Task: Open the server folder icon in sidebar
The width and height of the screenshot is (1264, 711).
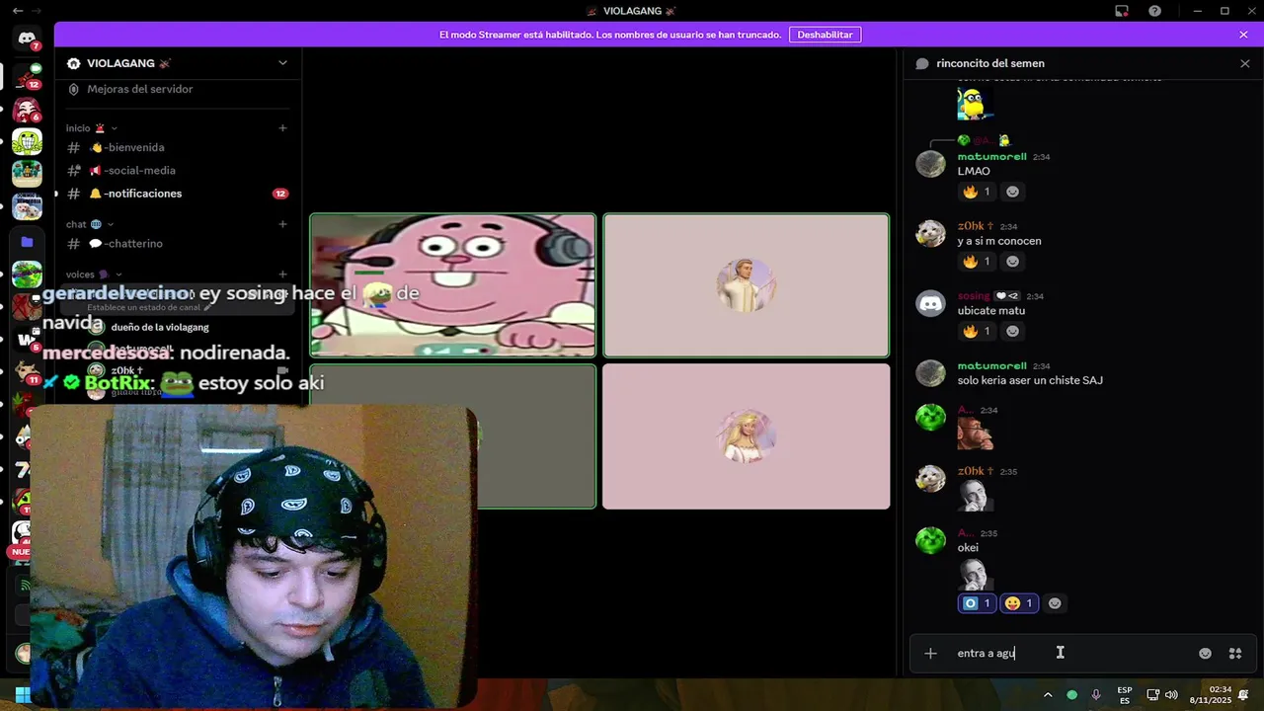Action: tap(27, 241)
